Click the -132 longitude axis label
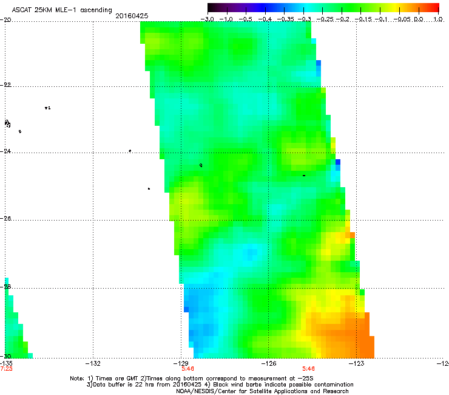 [x=93, y=364]
